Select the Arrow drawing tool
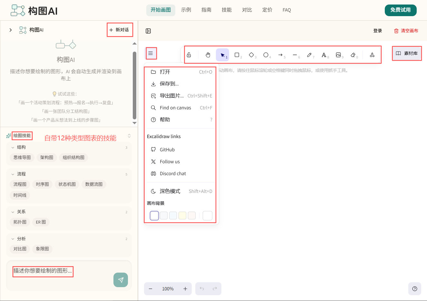 [280, 55]
